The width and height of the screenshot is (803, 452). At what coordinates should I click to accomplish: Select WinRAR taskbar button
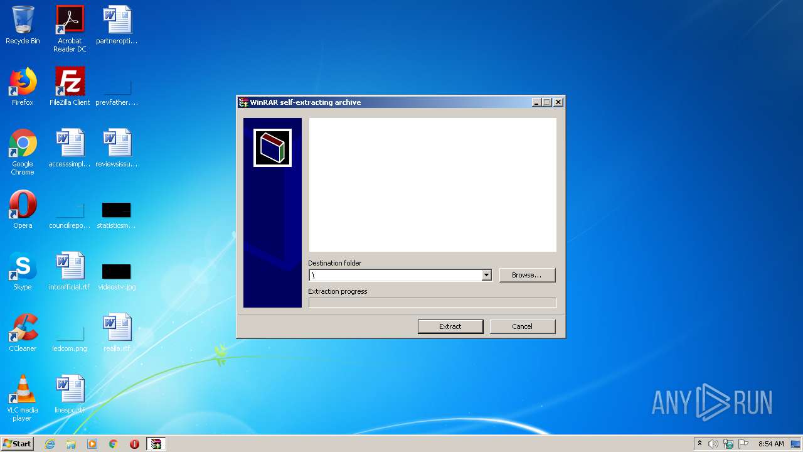pos(156,444)
